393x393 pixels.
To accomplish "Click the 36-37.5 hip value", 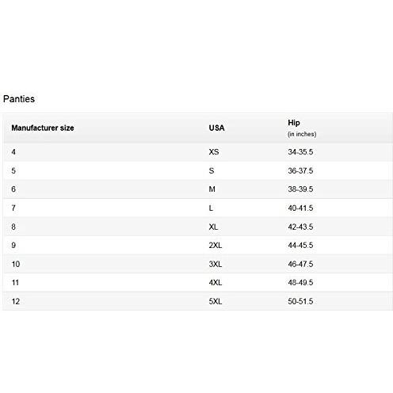I will [x=300, y=171].
